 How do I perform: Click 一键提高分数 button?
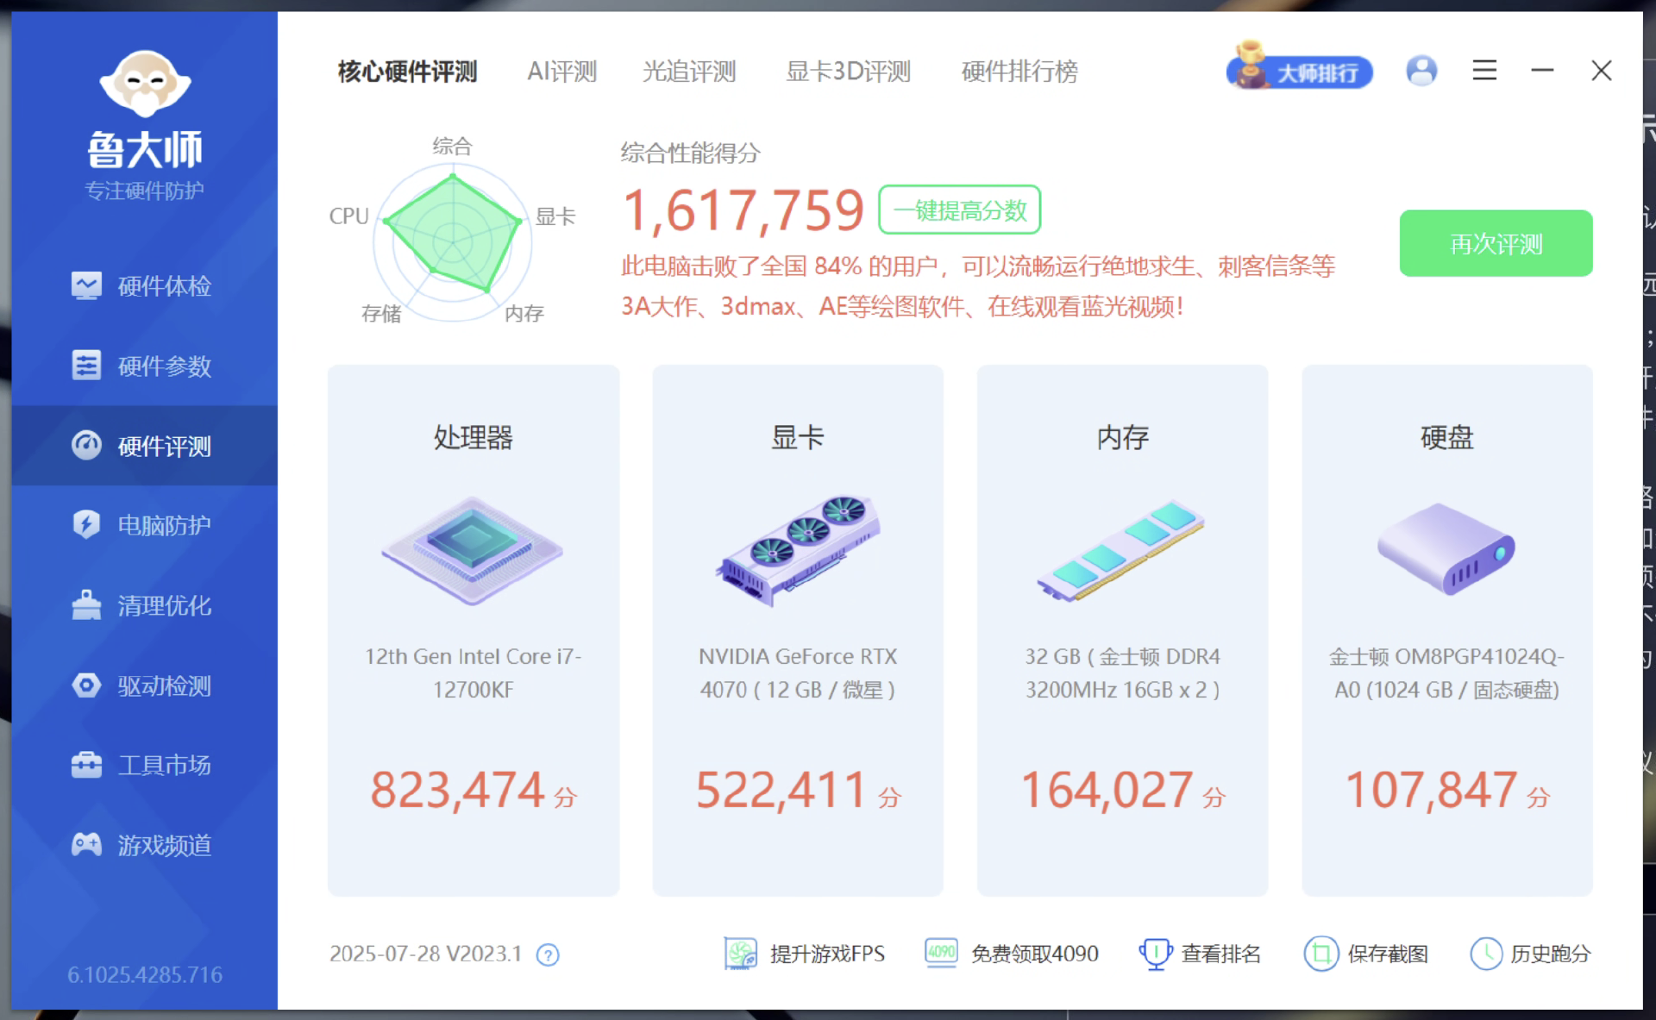(x=960, y=210)
